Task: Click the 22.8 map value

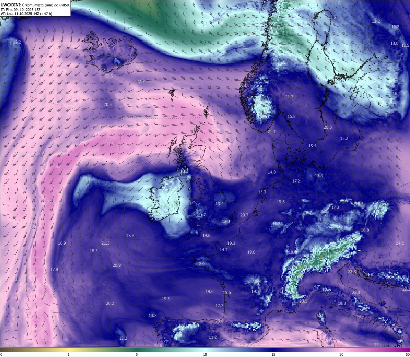Action: [x=352, y=272]
